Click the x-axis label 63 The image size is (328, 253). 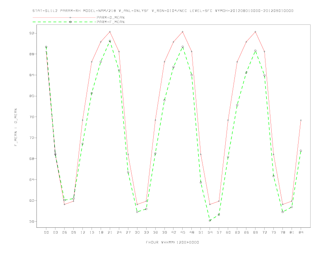click(x=237, y=232)
